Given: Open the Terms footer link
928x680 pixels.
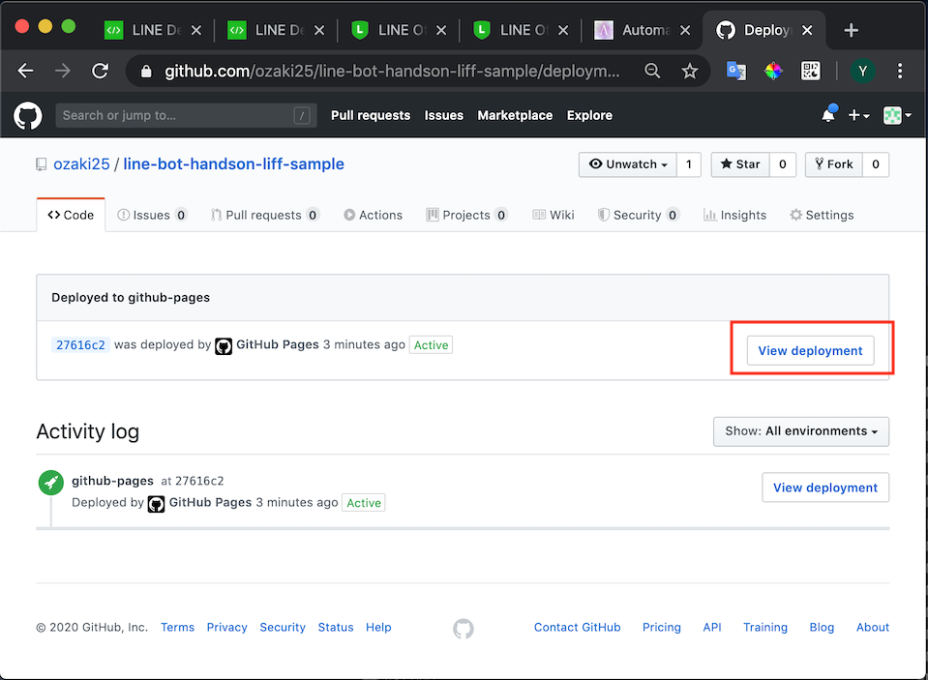Looking at the screenshot, I should [x=177, y=628].
